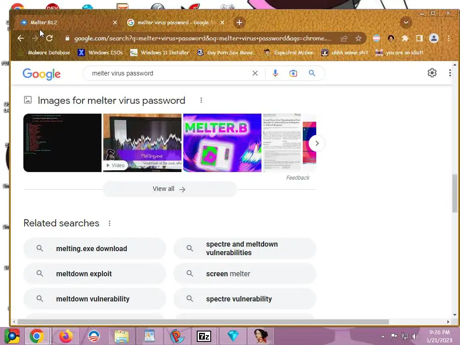Submit search with magnifier icon
This screenshot has height=345, width=460.
click(x=312, y=73)
